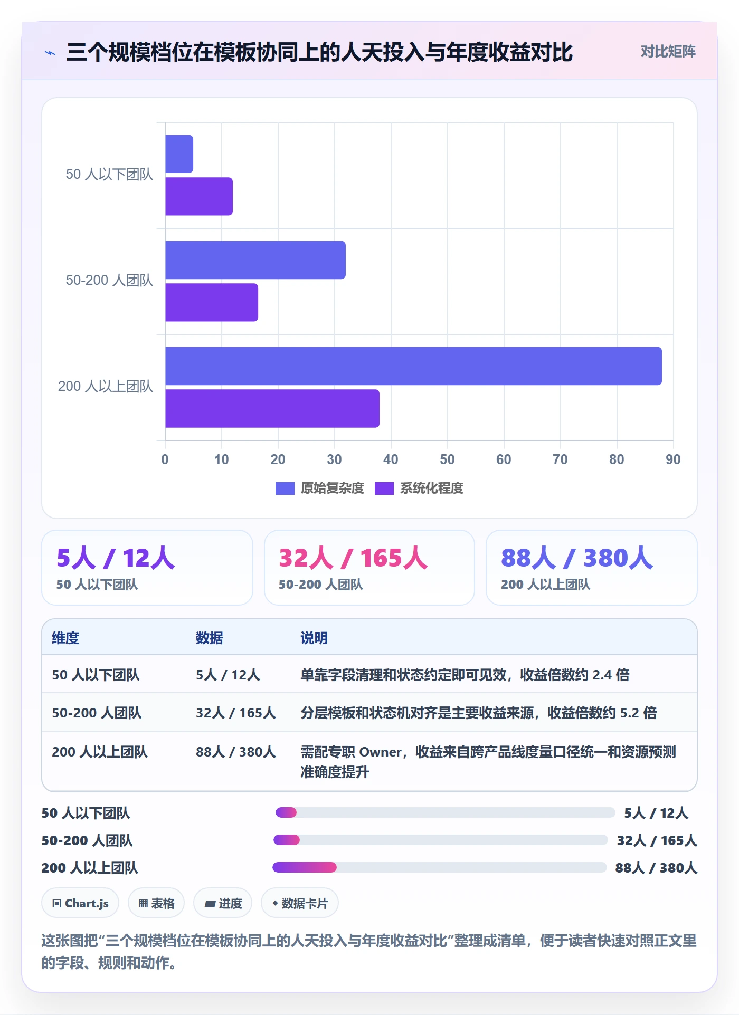Click the lightning icon beside the title

coord(50,53)
